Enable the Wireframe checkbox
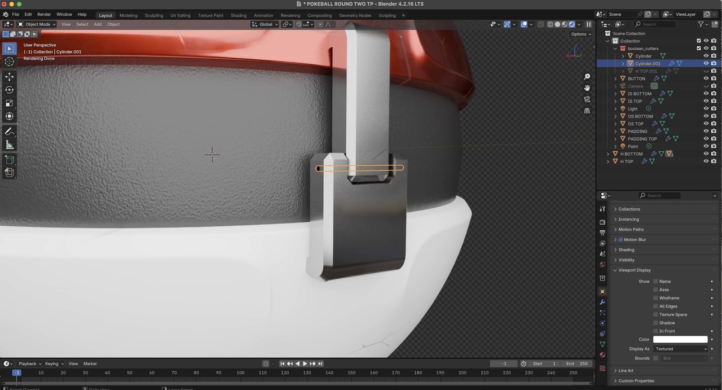The image size is (722, 390). coord(655,298)
